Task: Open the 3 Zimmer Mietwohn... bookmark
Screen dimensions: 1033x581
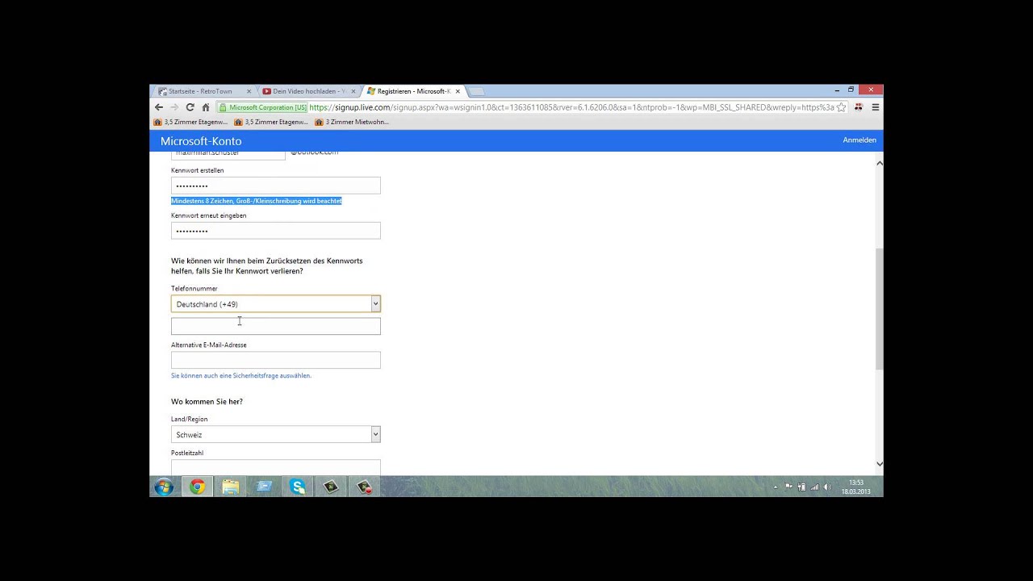Action: point(352,122)
